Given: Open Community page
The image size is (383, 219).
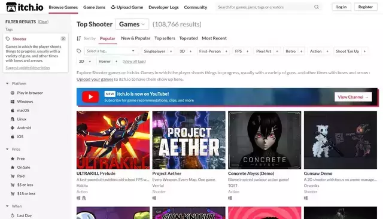Looking at the screenshot, I should tap(196, 7).
